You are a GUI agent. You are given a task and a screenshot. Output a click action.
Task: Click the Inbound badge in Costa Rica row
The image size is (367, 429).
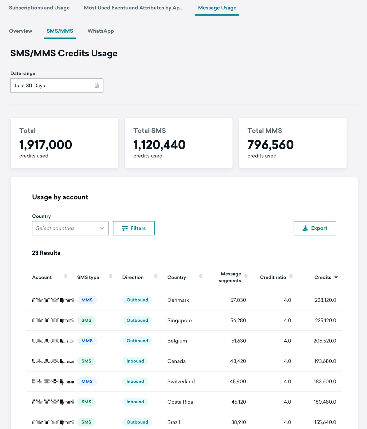(135, 402)
